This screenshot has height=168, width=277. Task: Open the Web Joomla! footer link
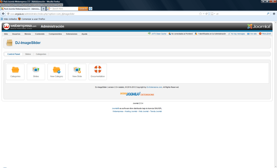tap(144, 111)
